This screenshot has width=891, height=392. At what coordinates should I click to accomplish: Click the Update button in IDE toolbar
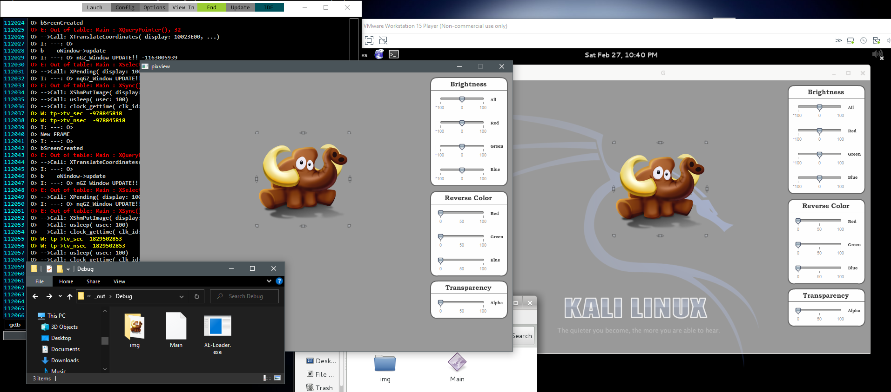click(x=240, y=7)
